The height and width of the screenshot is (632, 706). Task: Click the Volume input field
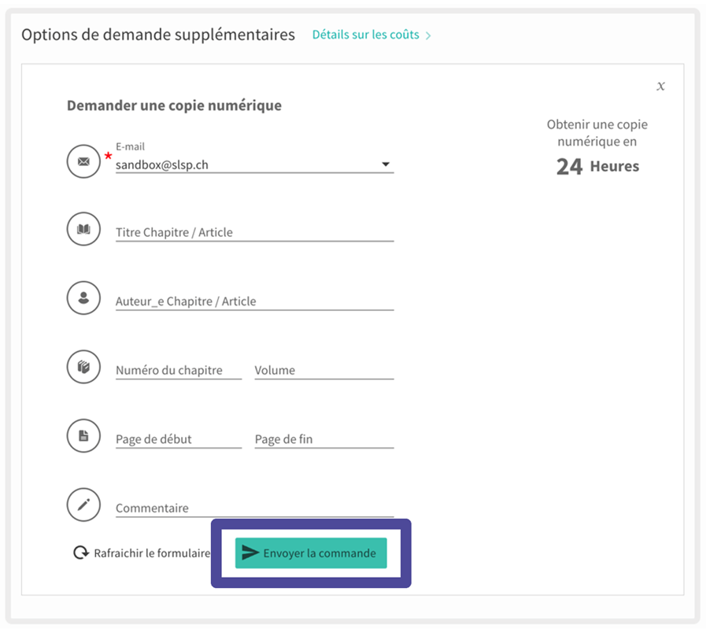click(x=323, y=370)
